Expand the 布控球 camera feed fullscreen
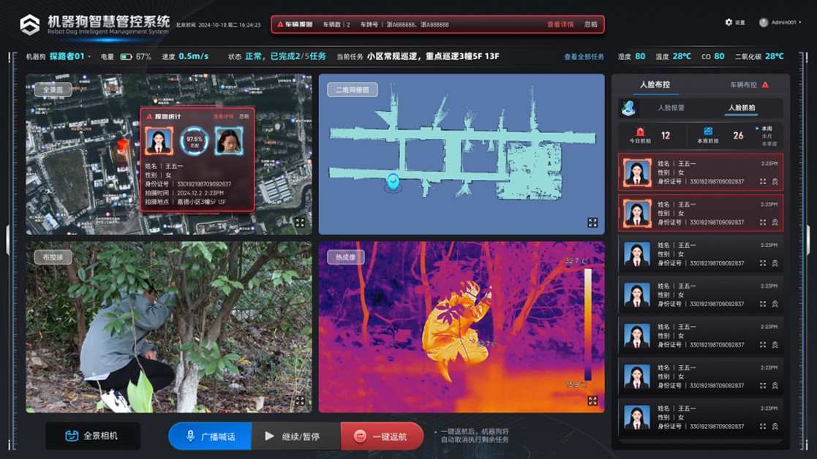 coord(300,401)
